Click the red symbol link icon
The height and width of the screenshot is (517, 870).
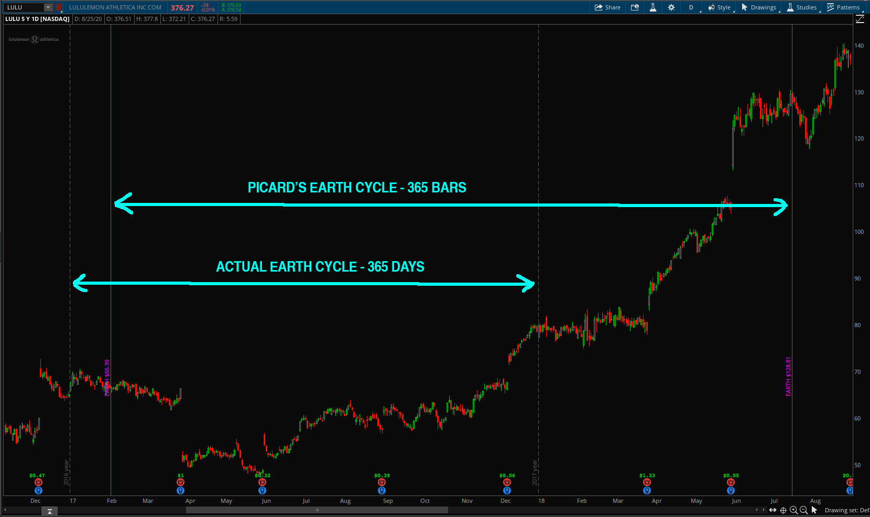pos(59,7)
